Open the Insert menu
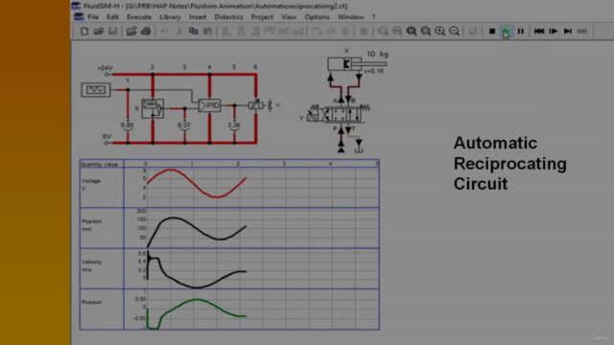 (x=198, y=17)
